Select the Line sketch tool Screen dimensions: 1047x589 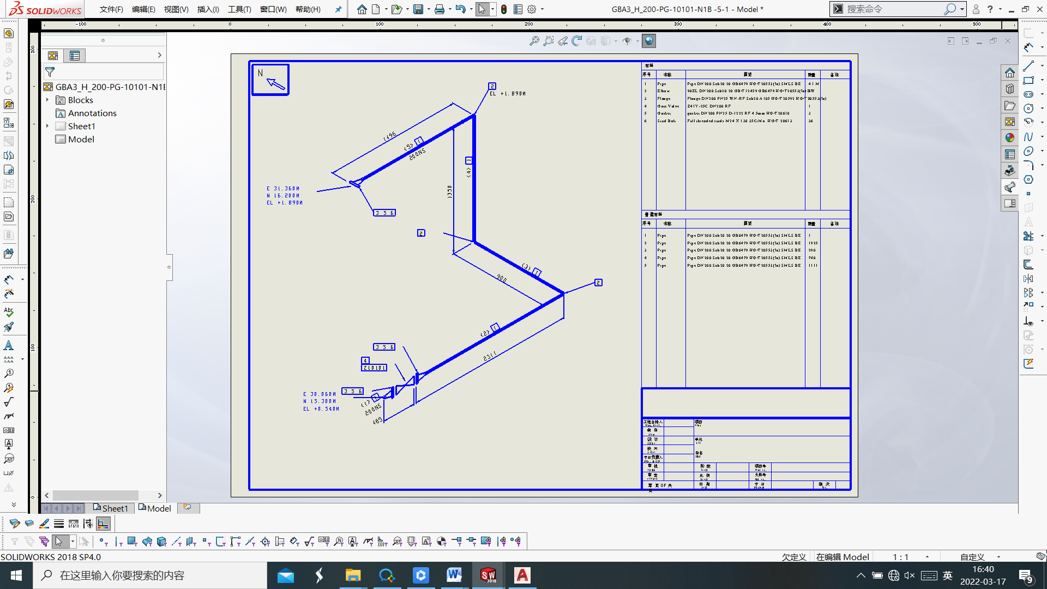[x=1028, y=66]
